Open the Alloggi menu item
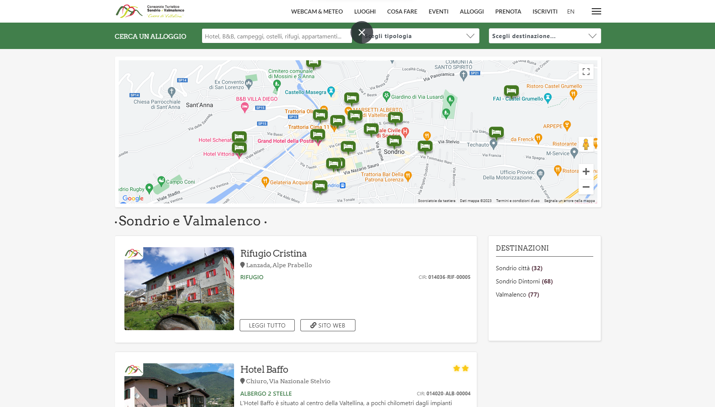Screen dimensions: 715x407 [x=472, y=11]
